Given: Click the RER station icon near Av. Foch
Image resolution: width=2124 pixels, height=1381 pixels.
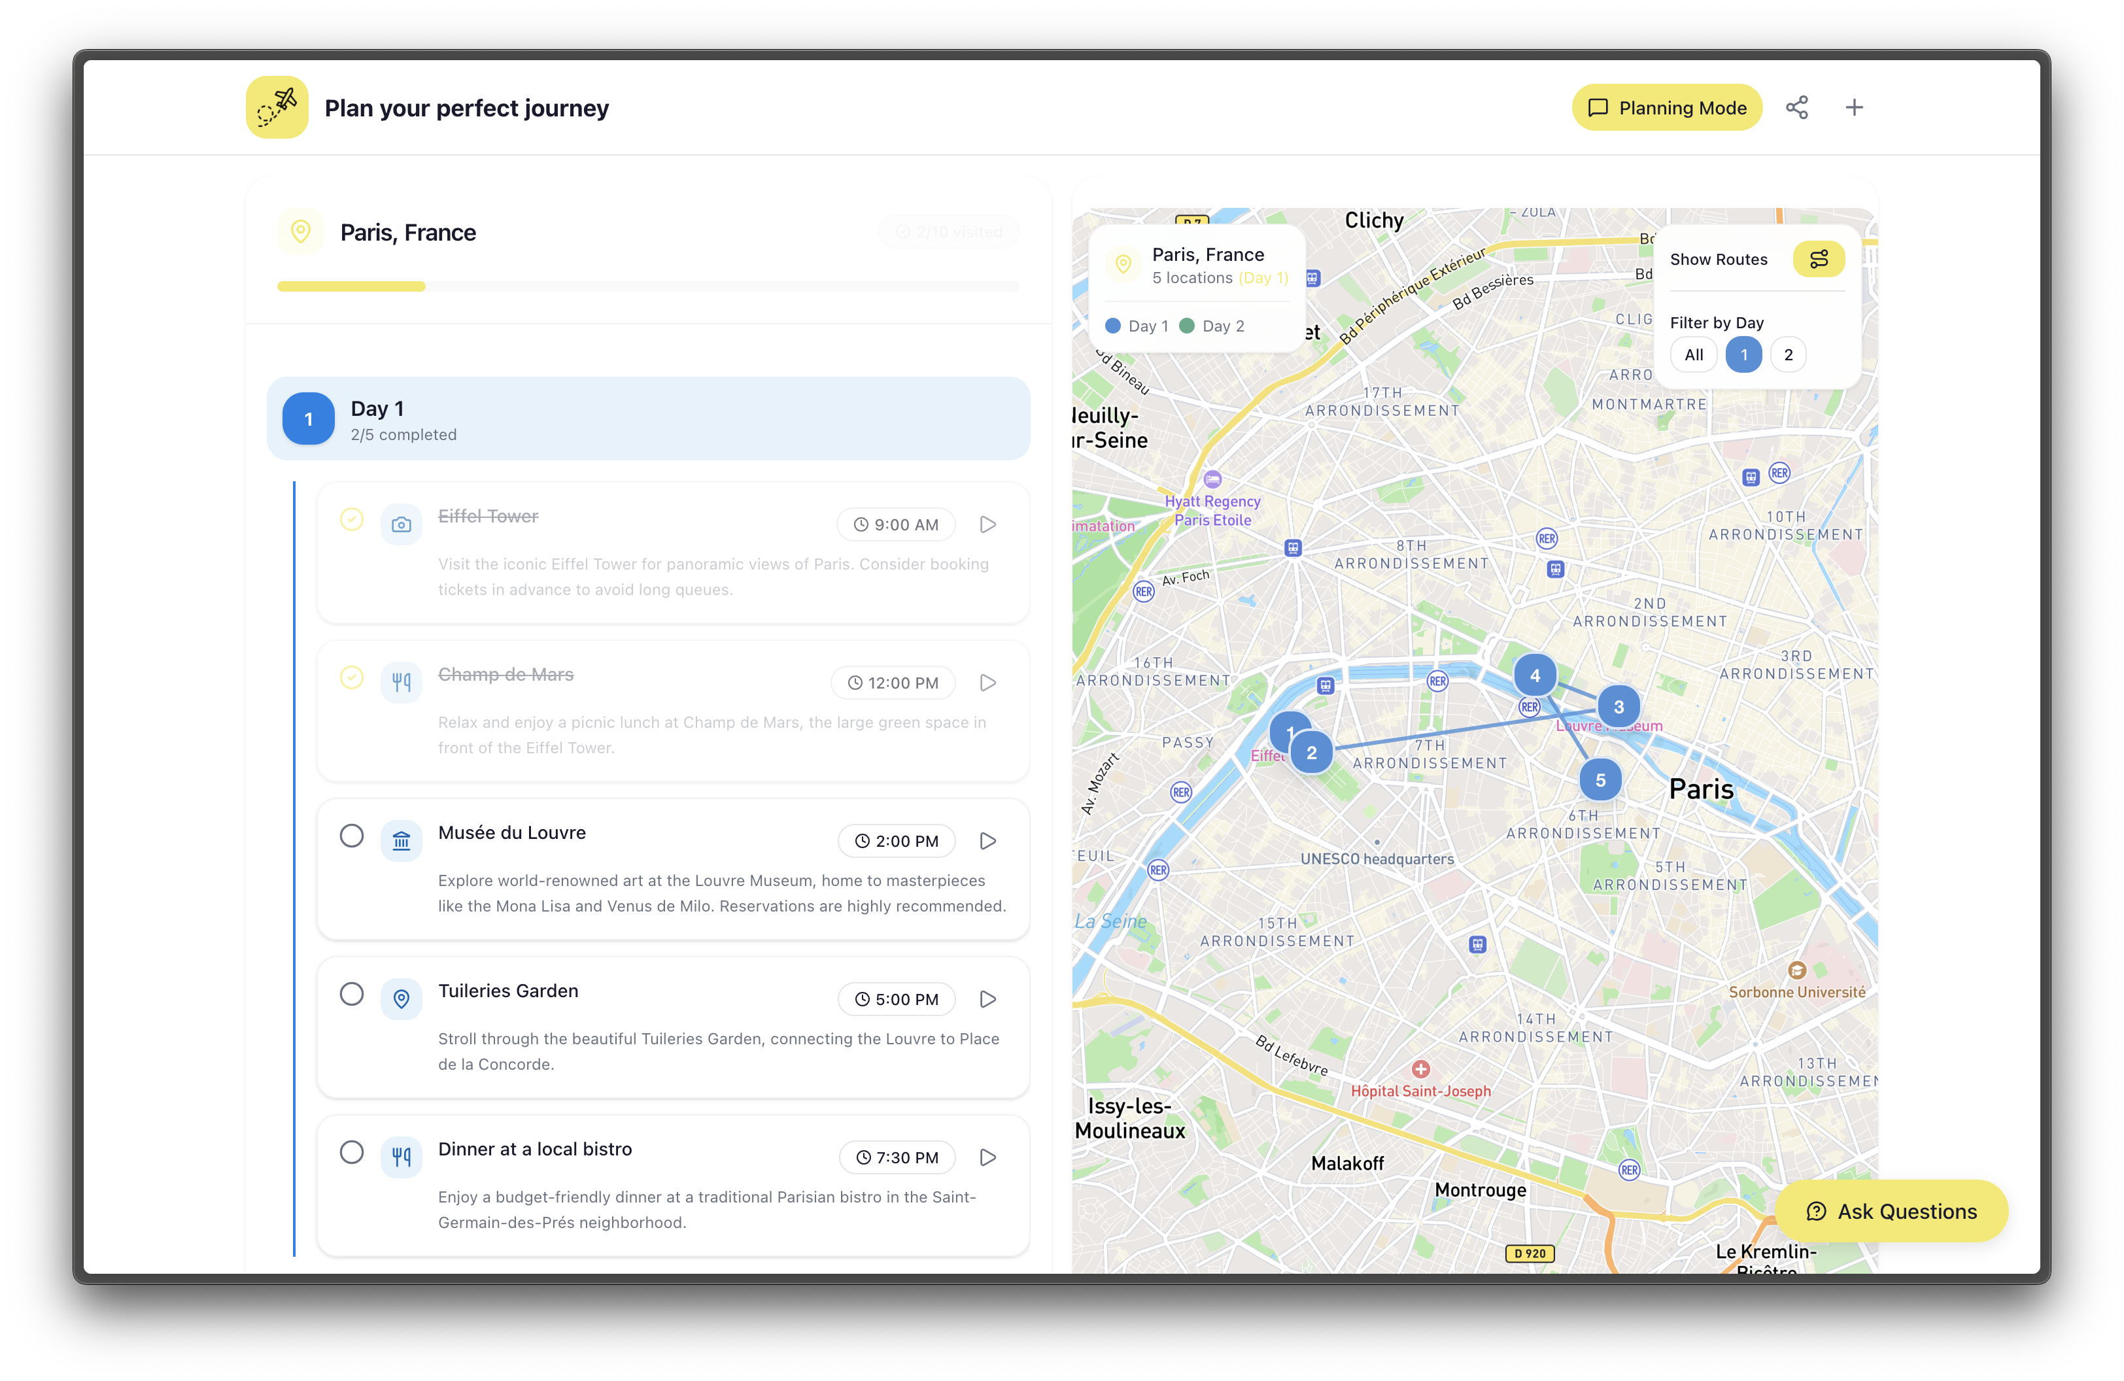Looking at the screenshot, I should coord(1143,590).
